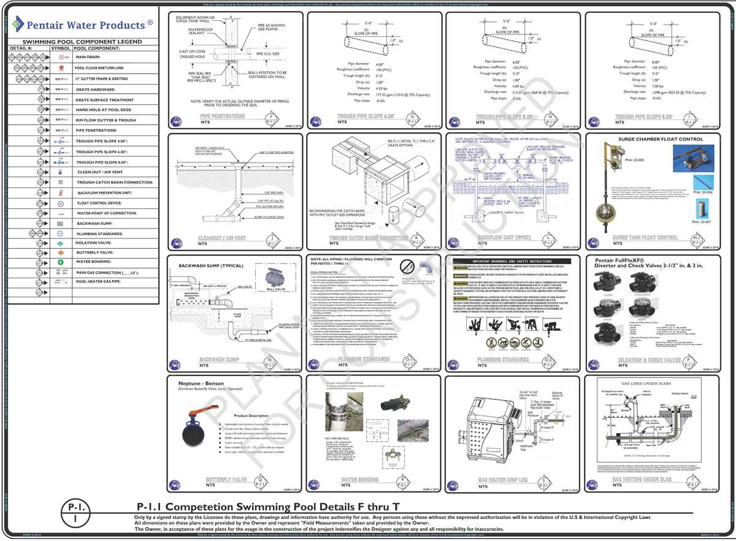Click the Backflow Prevention Unit red symbol
This screenshot has height=541, width=736.
tap(61, 192)
